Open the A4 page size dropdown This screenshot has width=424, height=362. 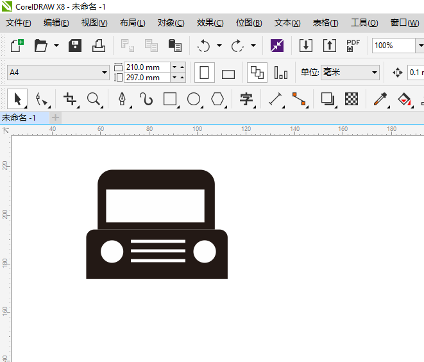(x=105, y=73)
